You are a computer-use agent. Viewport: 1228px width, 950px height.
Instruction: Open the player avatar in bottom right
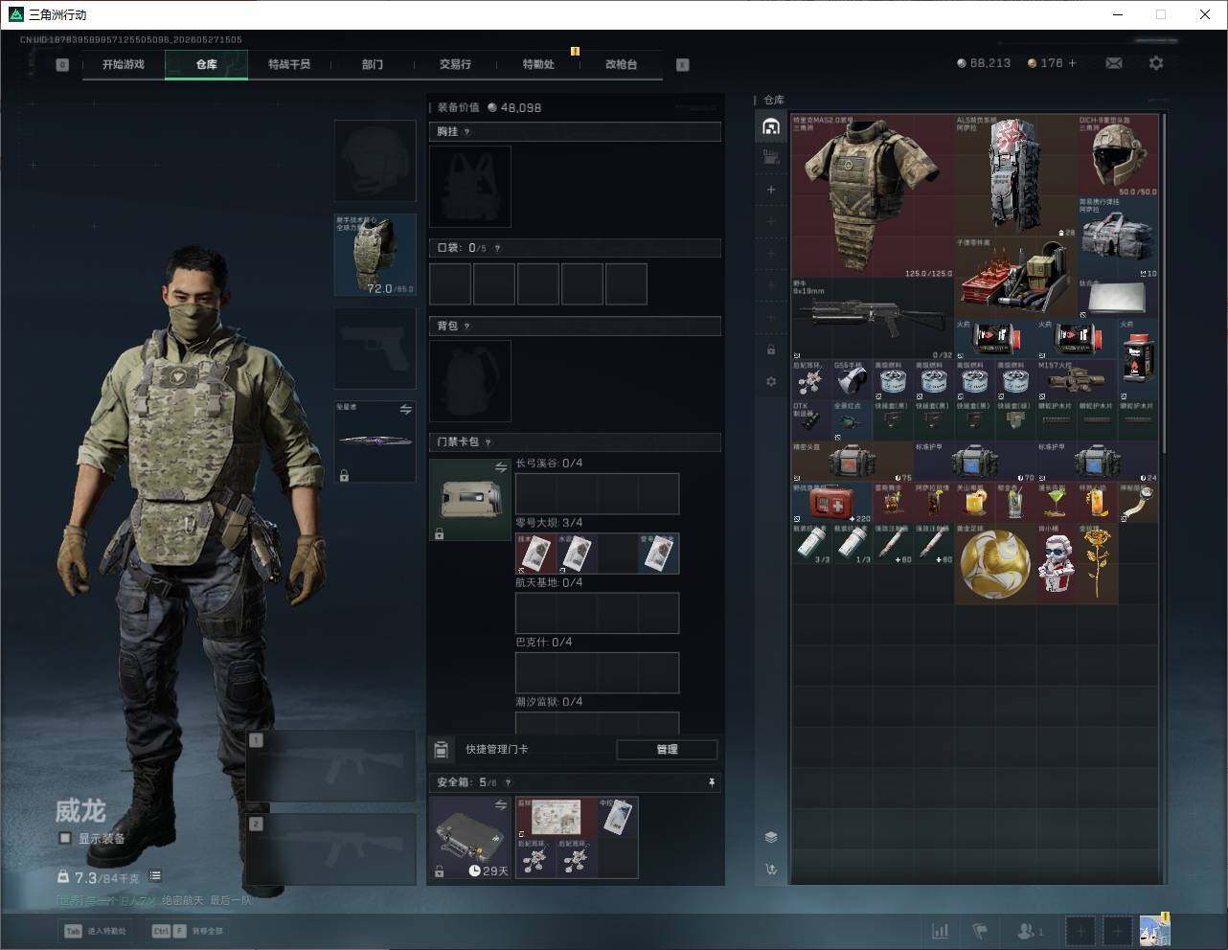[x=1154, y=931]
